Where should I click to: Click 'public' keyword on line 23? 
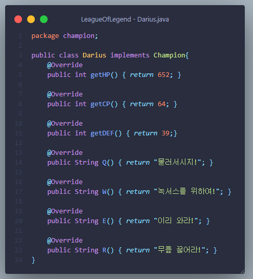click(59, 250)
